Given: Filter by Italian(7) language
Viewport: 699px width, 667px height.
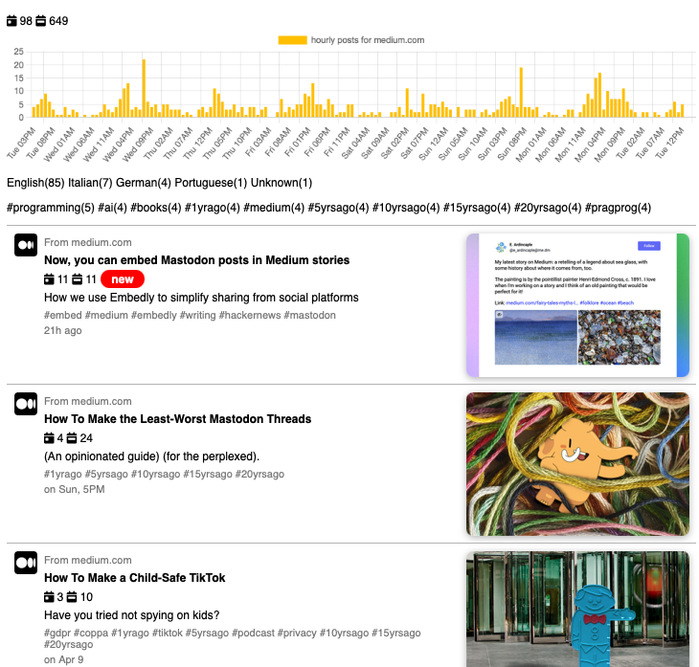Looking at the screenshot, I should [x=90, y=183].
